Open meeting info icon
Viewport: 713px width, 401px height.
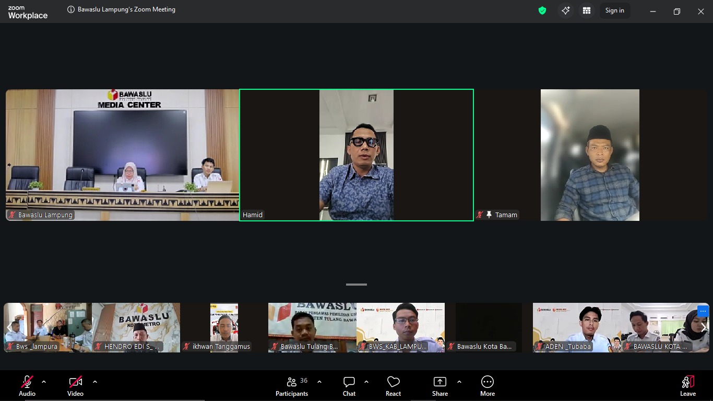point(71,9)
